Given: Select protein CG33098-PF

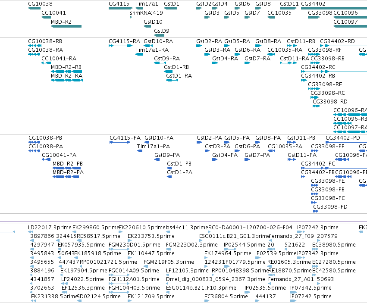Looking at the screenshot, I should click(x=327, y=147).
